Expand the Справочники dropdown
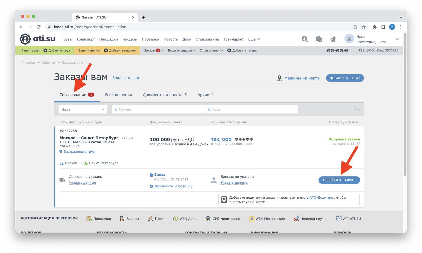This screenshot has height=253, width=422. (211, 50)
